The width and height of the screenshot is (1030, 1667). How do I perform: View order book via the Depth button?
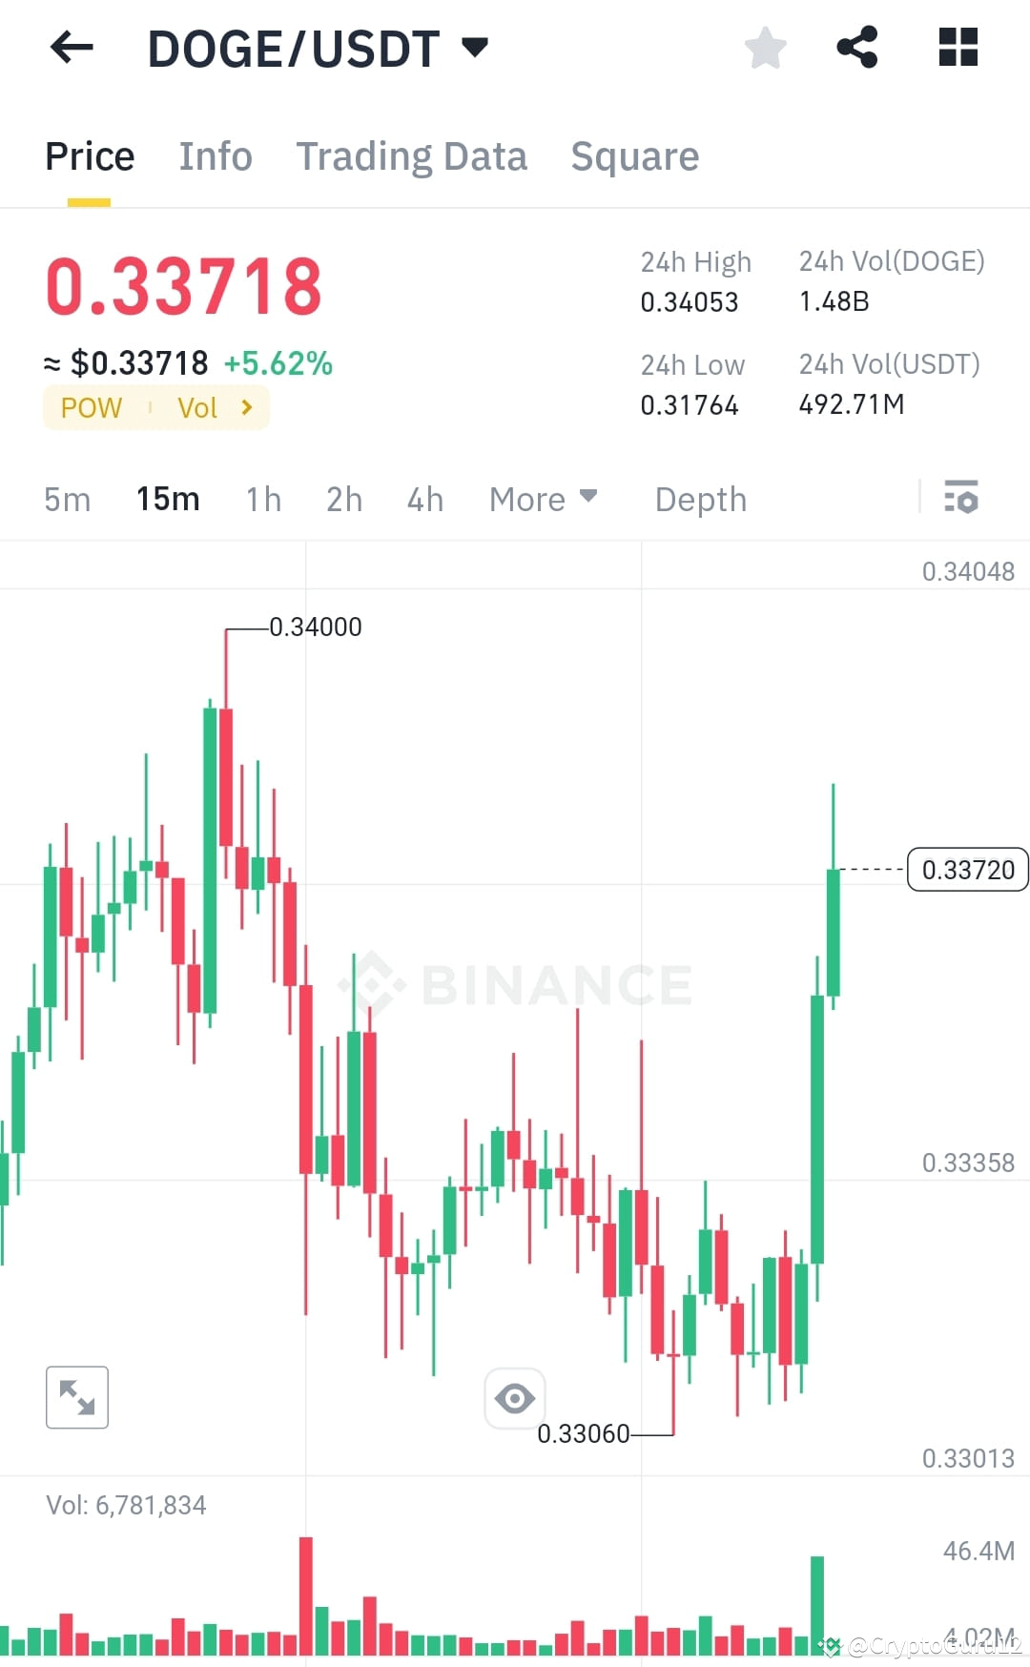pos(700,498)
